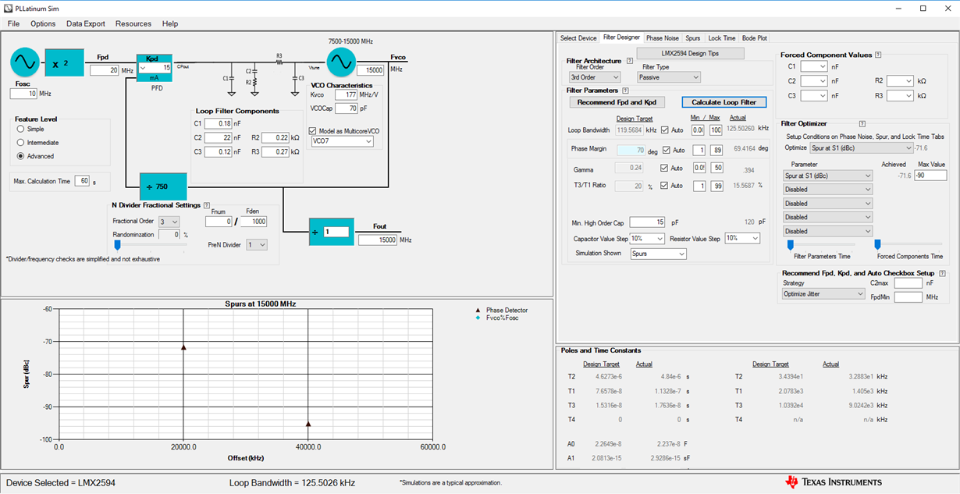The height and width of the screenshot is (494, 960).
Task: Open the Filter Optimizer help icon
Action: (x=862, y=123)
